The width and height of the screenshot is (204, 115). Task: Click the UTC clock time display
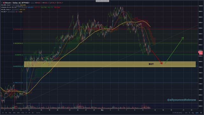177,113
